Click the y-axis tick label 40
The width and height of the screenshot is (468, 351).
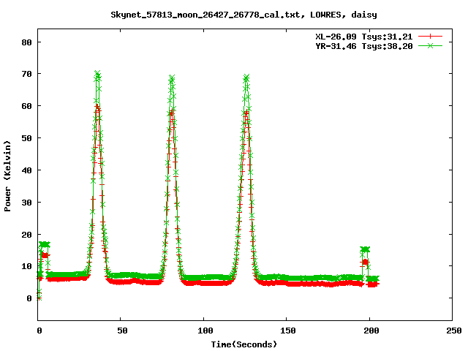[26, 170]
